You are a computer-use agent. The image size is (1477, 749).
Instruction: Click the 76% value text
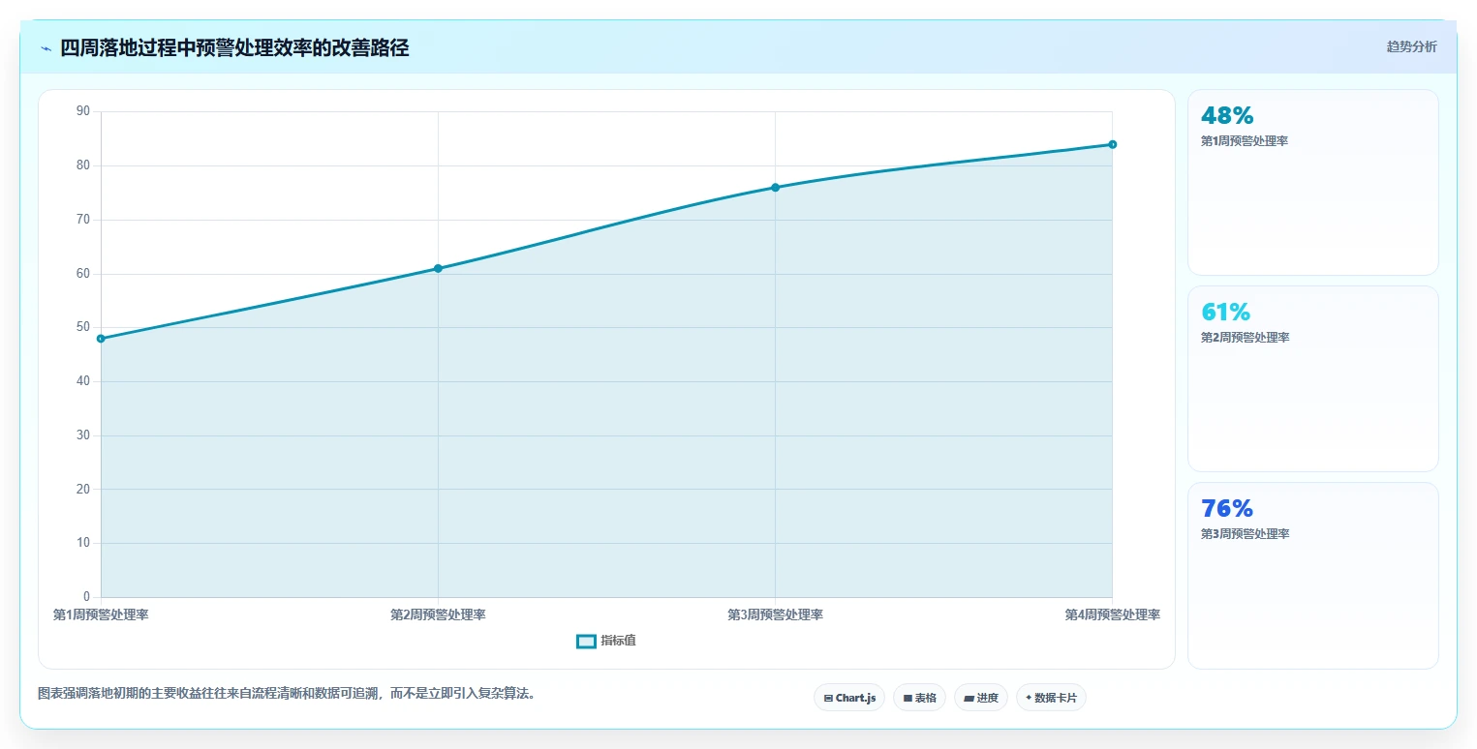click(1227, 508)
